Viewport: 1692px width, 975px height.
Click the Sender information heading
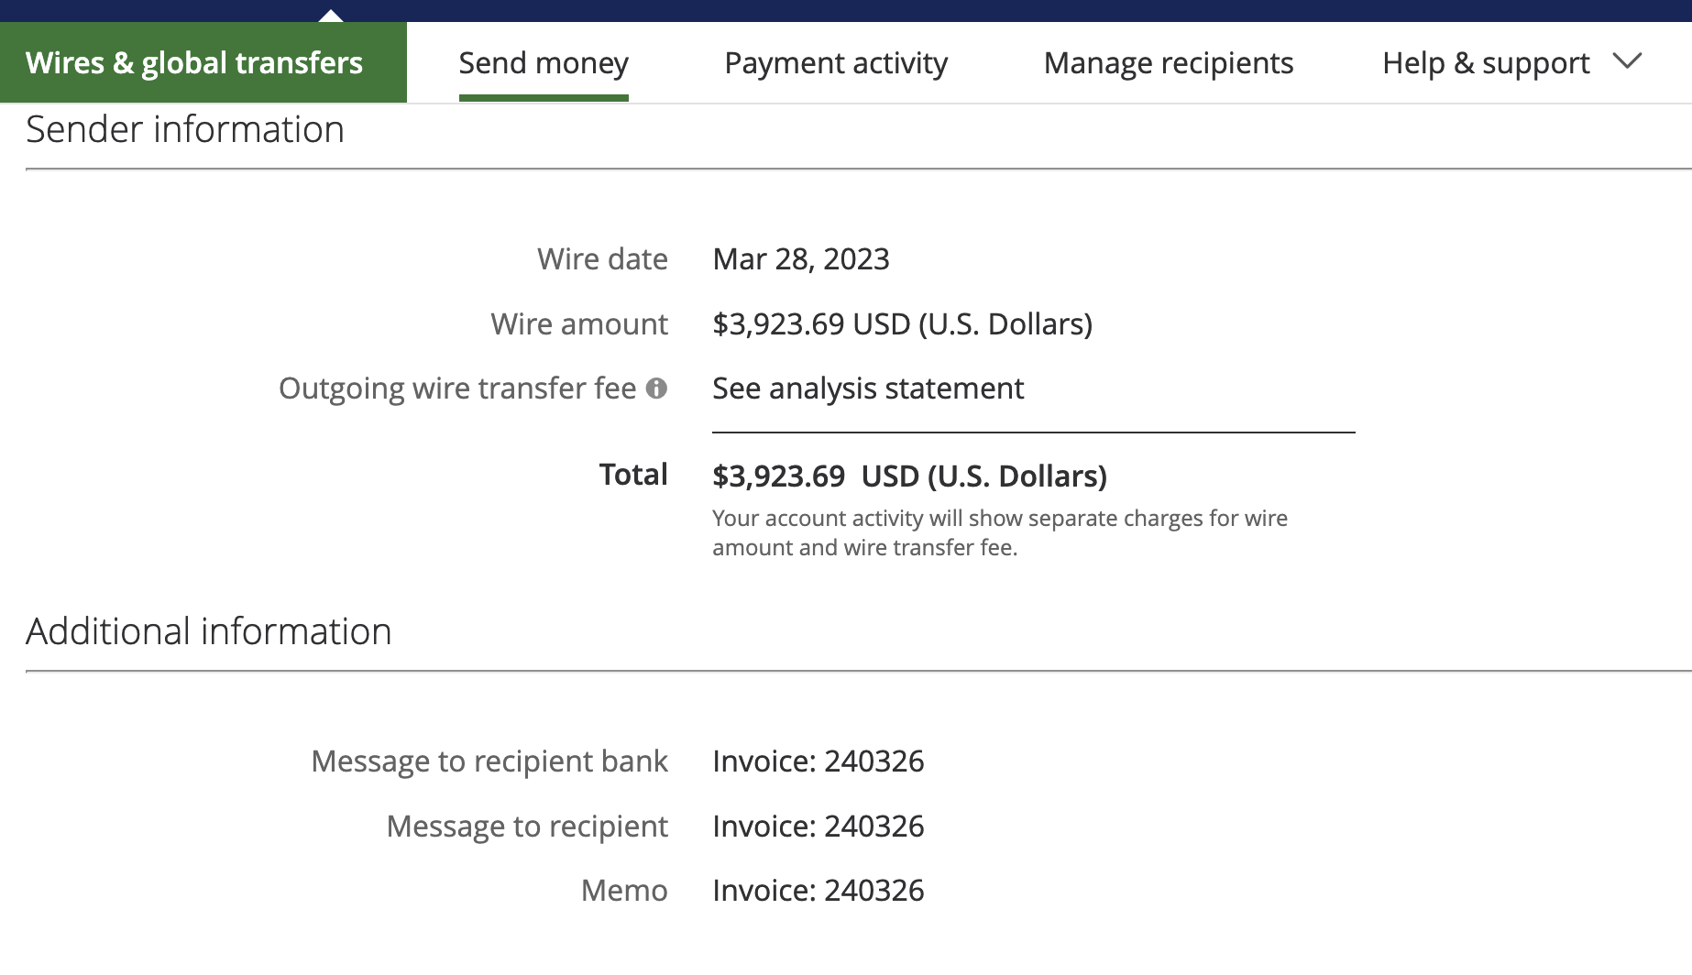(x=185, y=129)
